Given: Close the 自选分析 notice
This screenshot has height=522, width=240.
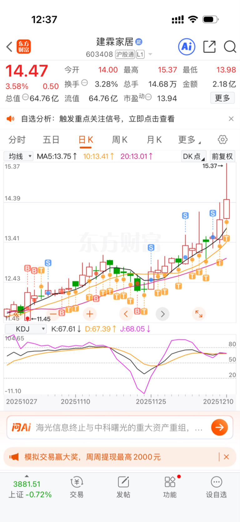Looking at the screenshot, I should [231, 119].
